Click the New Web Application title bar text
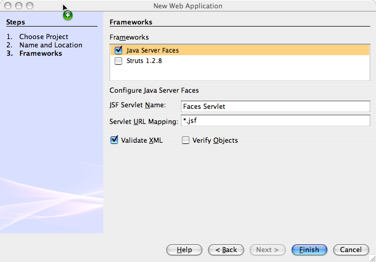This screenshot has width=376, height=262. click(188, 6)
